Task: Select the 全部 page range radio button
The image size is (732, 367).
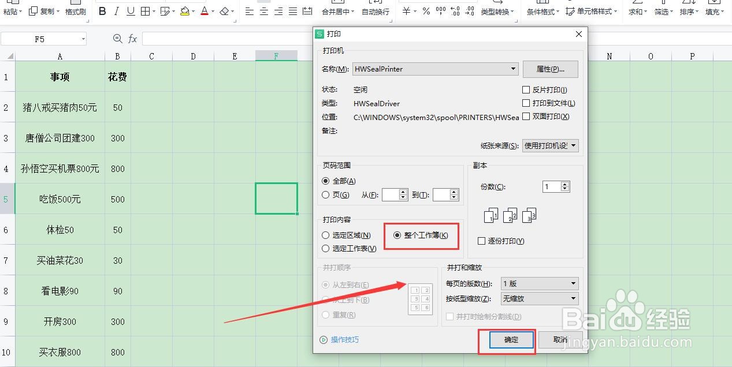Action: point(325,181)
